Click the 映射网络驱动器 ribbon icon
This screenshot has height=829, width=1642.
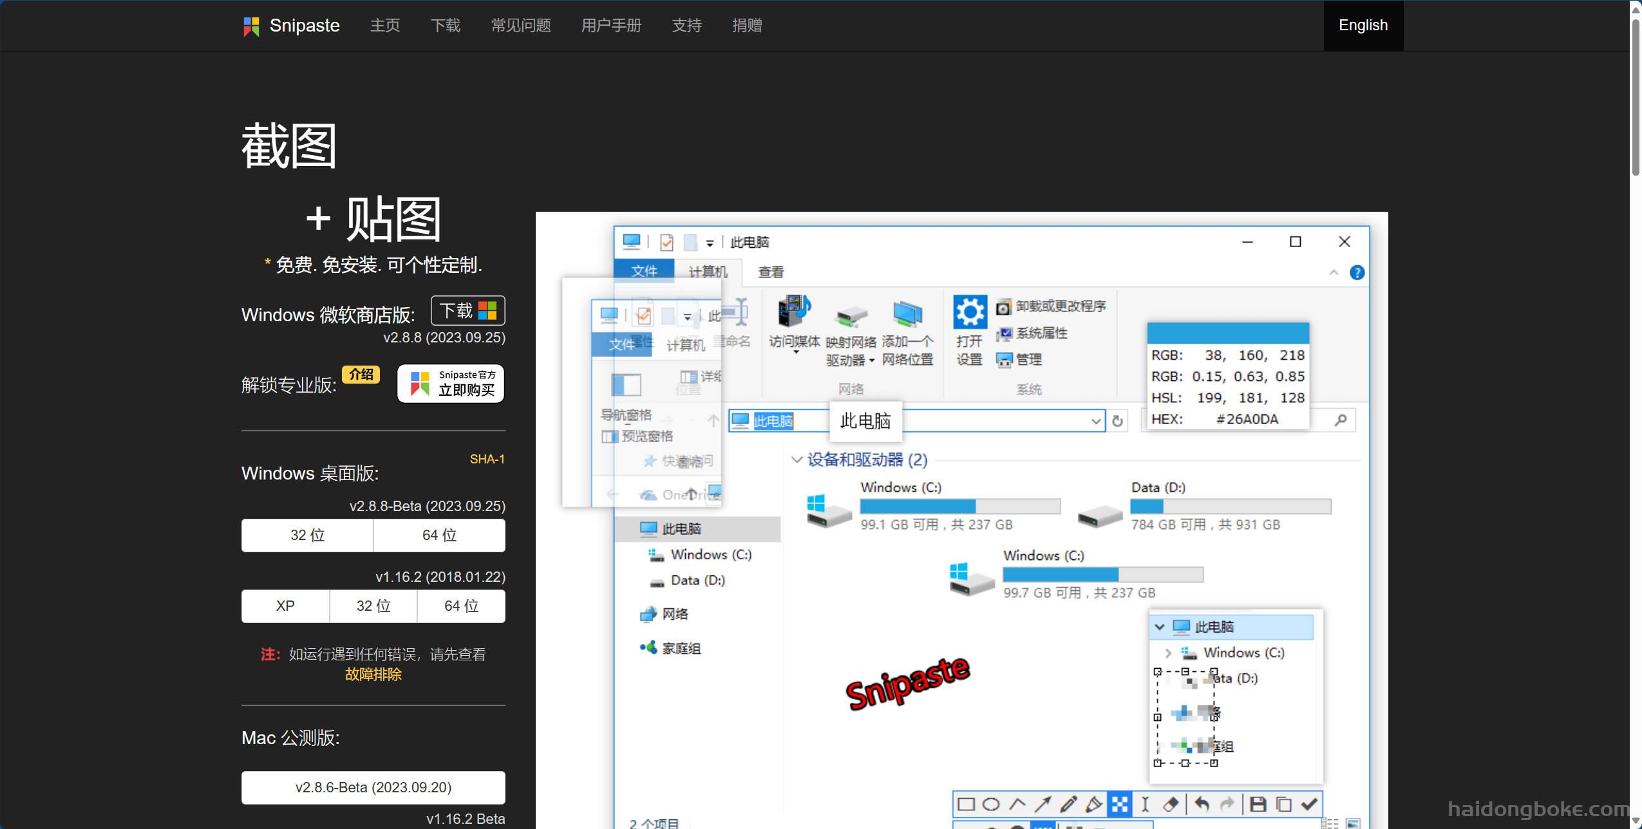851,315
